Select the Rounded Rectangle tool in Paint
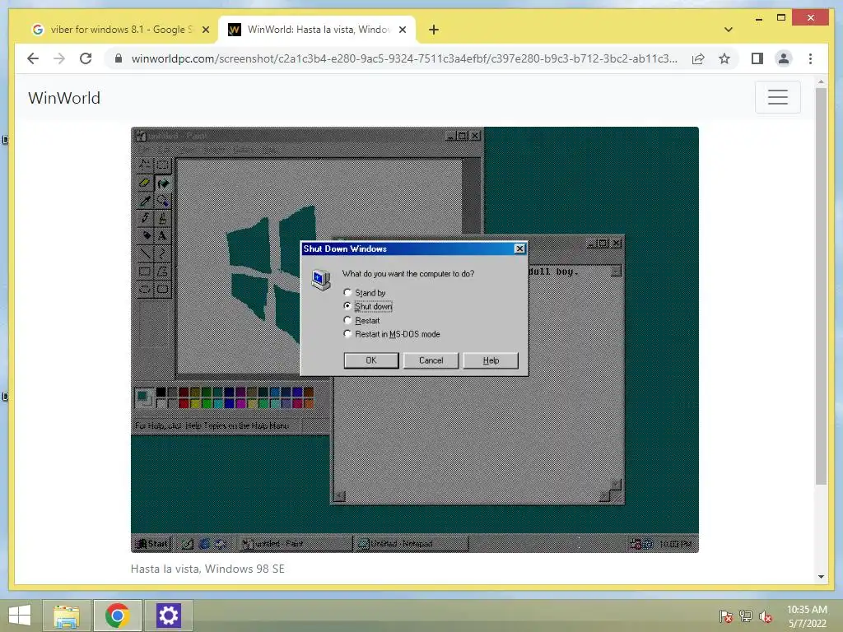843x632 pixels. pos(162,289)
